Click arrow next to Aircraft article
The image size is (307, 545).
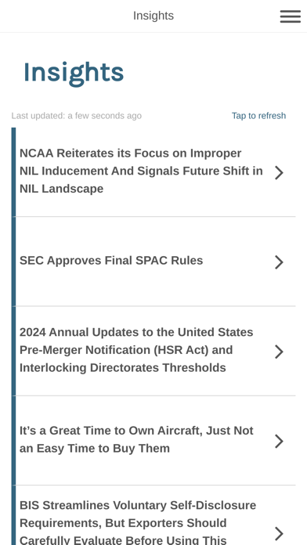[x=279, y=441]
